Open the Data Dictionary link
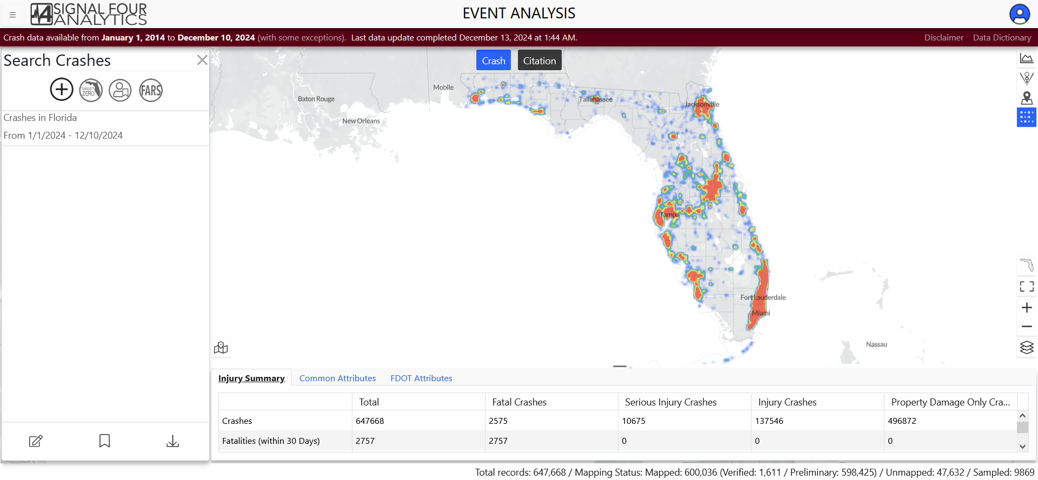1038x480 pixels. click(1002, 37)
